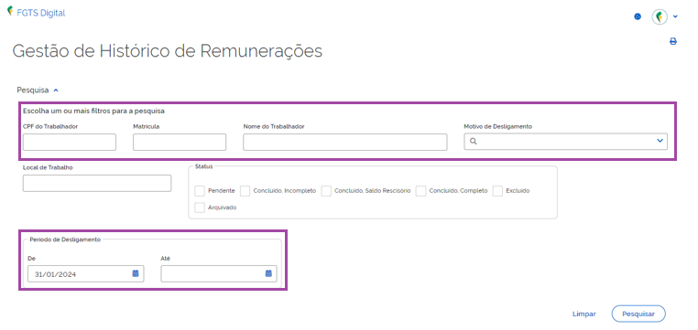Select the Excluído status checkbox
Image resolution: width=698 pixels, height=330 pixels.
click(497, 190)
